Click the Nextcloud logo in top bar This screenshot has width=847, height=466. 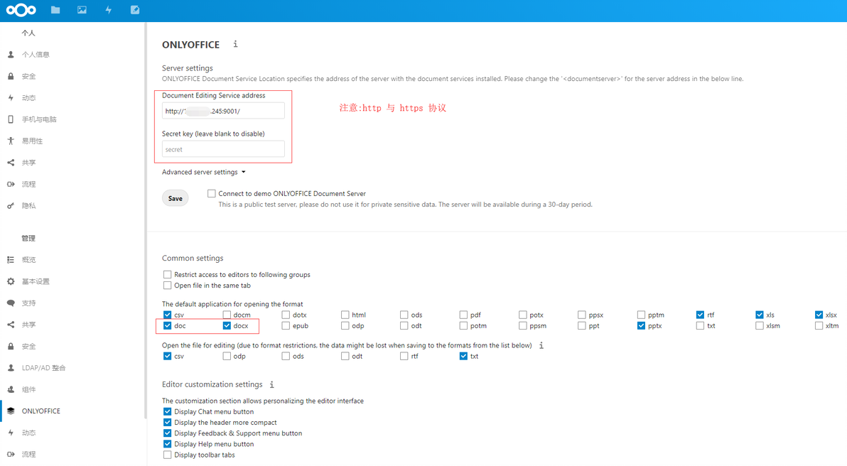[x=21, y=10]
